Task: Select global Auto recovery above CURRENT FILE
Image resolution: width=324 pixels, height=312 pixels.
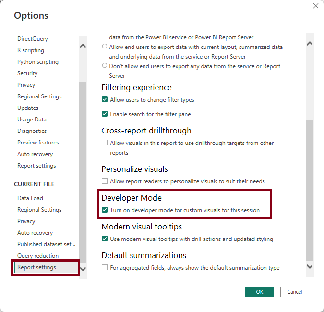Action: (x=35, y=154)
